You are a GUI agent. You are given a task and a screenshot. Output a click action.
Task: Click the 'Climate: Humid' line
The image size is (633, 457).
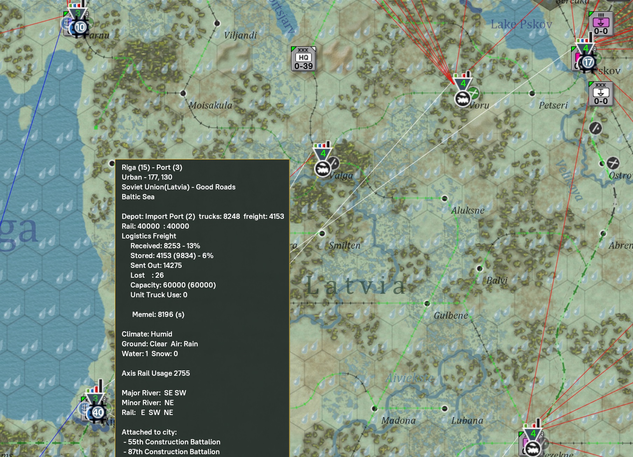pos(147,334)
